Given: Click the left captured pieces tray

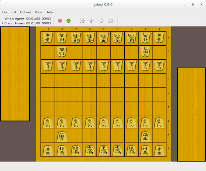Looking at the screenshot, I should [x=15, y=74].
